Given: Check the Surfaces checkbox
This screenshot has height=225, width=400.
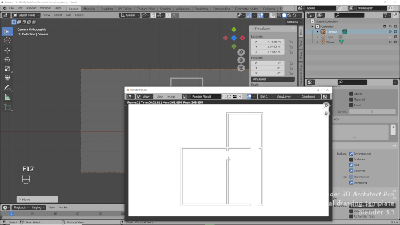Looking at the screenshot, I should tap(351, 159).
